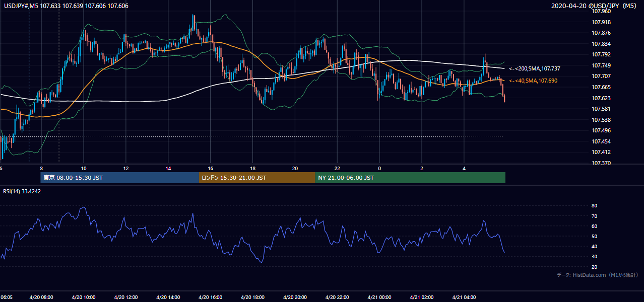Click the 4/20 08:00 bottom time label
Viewport: 644px width, 302px height.
pyautogui.click(x=41, y=297)
